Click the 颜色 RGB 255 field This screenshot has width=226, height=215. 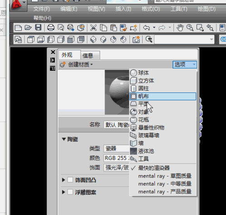[116, 158]
